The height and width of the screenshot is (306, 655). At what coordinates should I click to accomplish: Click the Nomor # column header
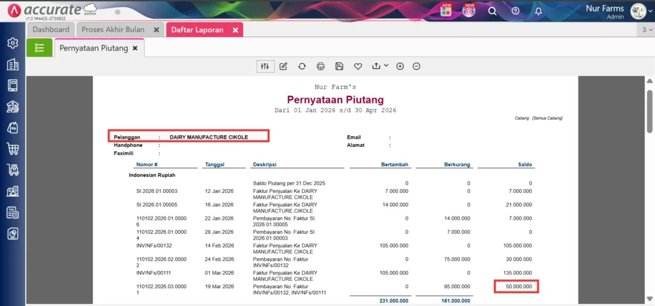(146, 164)
